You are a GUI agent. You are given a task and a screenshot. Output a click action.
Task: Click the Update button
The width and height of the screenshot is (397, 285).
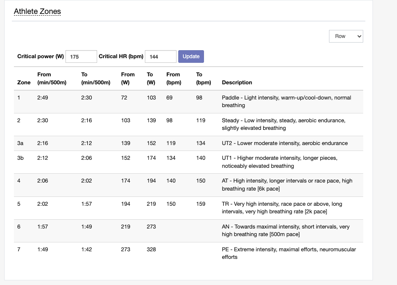[x=191, y=56]
